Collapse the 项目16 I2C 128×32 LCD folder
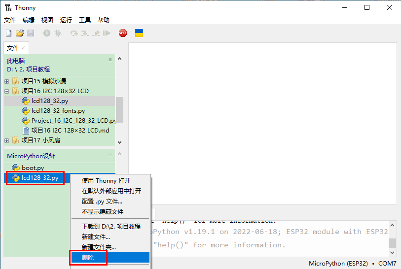401x269 pixels. (x=6, y=91)
